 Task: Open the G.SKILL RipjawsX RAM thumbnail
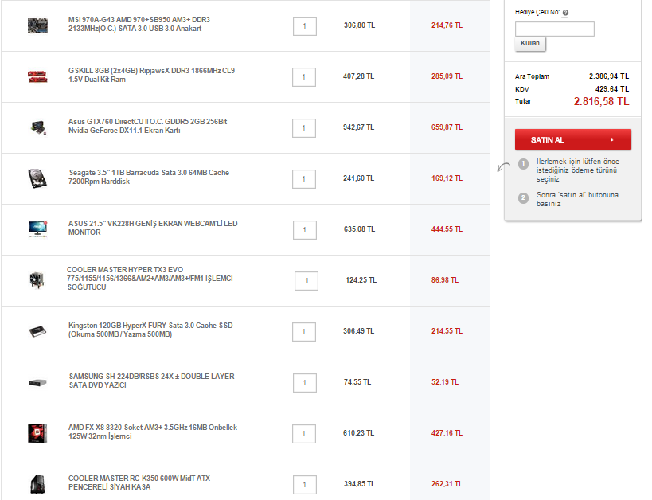pos(37,76)
